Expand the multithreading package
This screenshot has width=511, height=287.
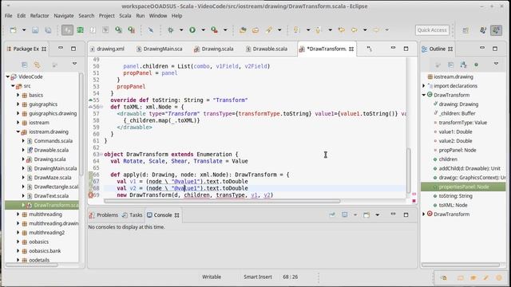pos(18,214)
